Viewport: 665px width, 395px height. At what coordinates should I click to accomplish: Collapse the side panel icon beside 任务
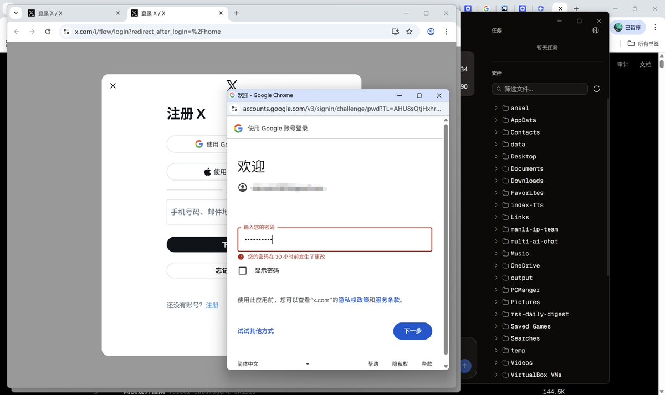pyautogui.click(x=596, y=30)
